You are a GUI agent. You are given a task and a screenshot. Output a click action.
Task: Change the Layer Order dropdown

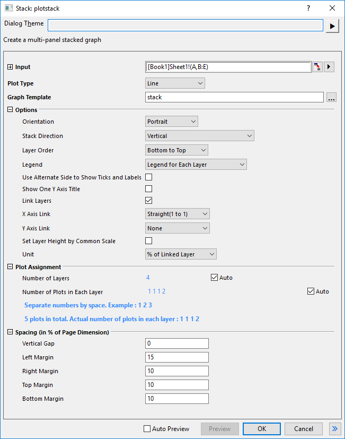click(176, 150)
